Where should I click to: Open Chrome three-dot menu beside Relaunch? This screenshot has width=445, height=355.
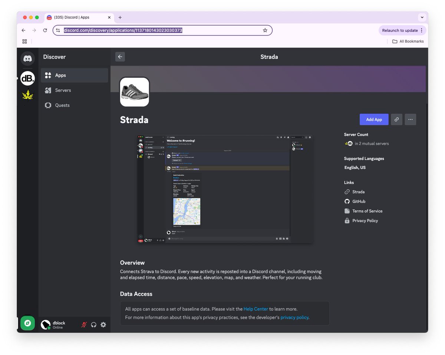coord(422,30)
